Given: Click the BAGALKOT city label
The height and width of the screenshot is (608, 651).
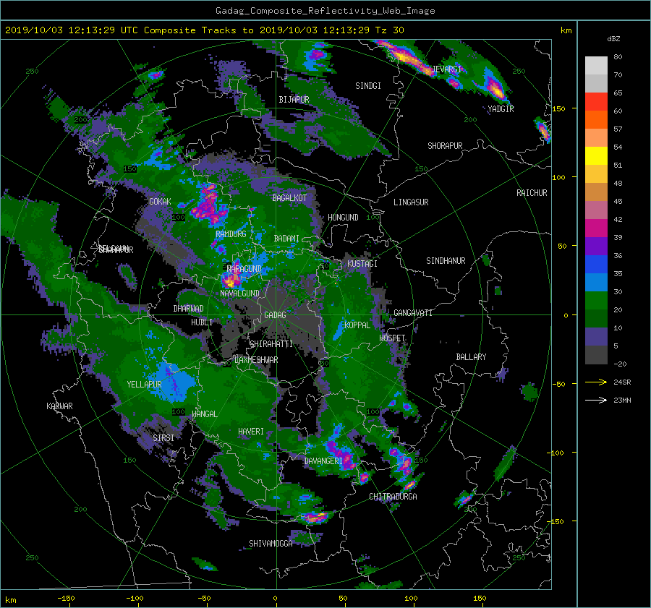Looking at the screenshot, I should tap(289, 198).
